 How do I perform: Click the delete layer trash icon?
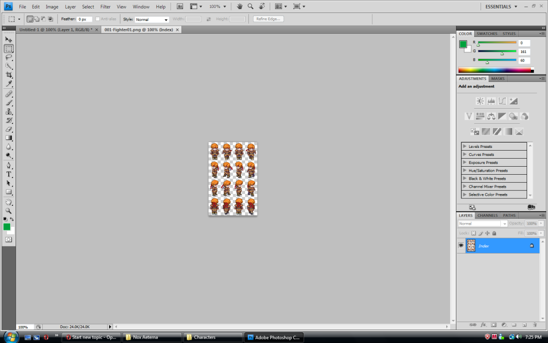coord(535,325)
